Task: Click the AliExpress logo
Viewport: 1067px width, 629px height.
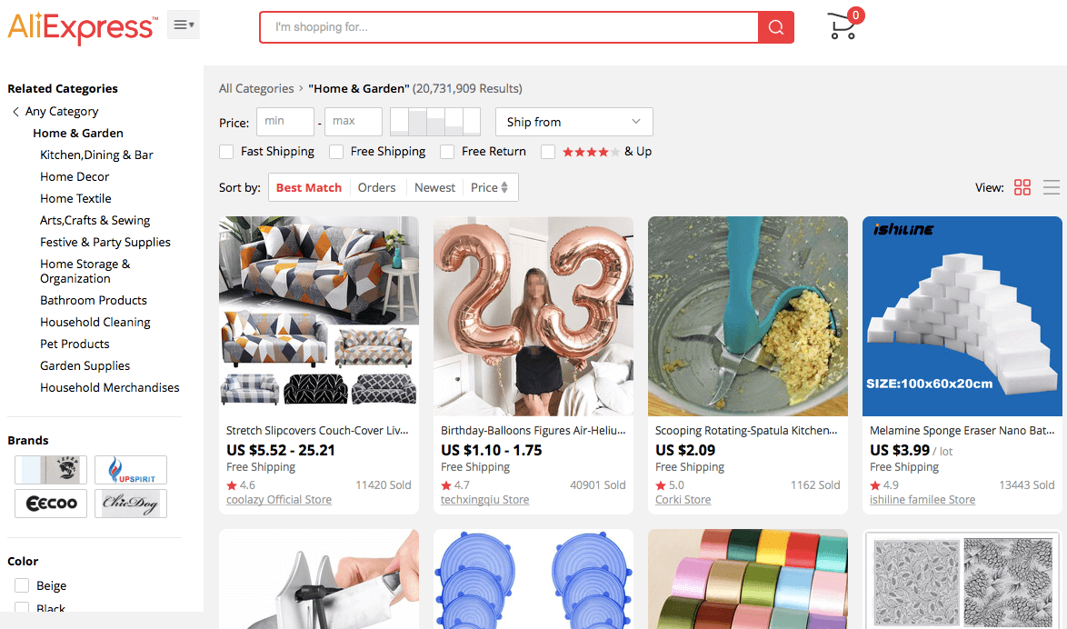Action: pos(83,27)
